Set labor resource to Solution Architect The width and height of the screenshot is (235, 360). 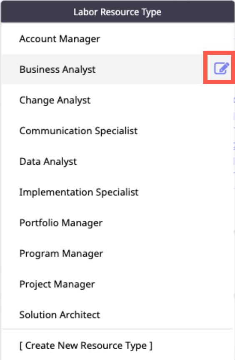[117, 315]
